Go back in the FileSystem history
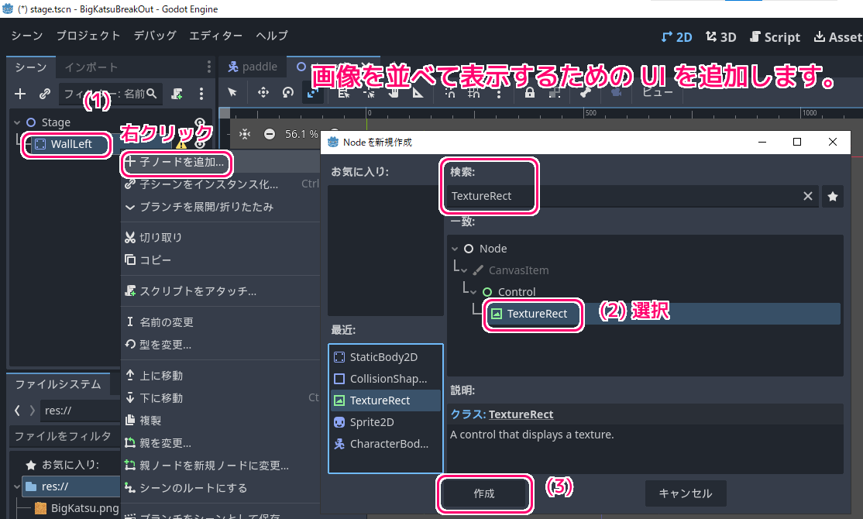This screenshot has height=519, width=863. click(17, 411)
